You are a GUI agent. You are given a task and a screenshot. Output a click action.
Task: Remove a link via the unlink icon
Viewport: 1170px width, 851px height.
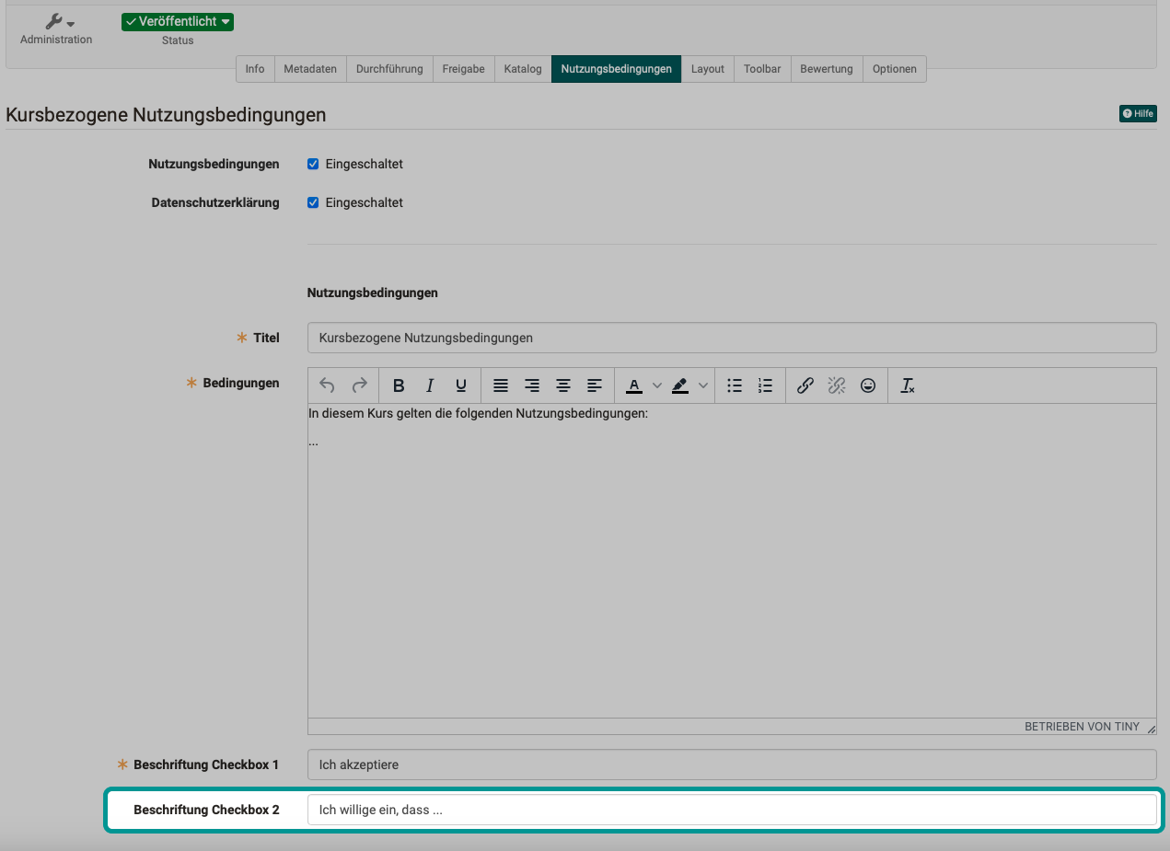[x=836, y=385]
